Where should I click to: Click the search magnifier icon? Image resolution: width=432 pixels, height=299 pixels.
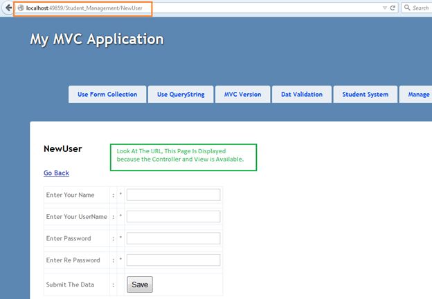click(407, 8)
